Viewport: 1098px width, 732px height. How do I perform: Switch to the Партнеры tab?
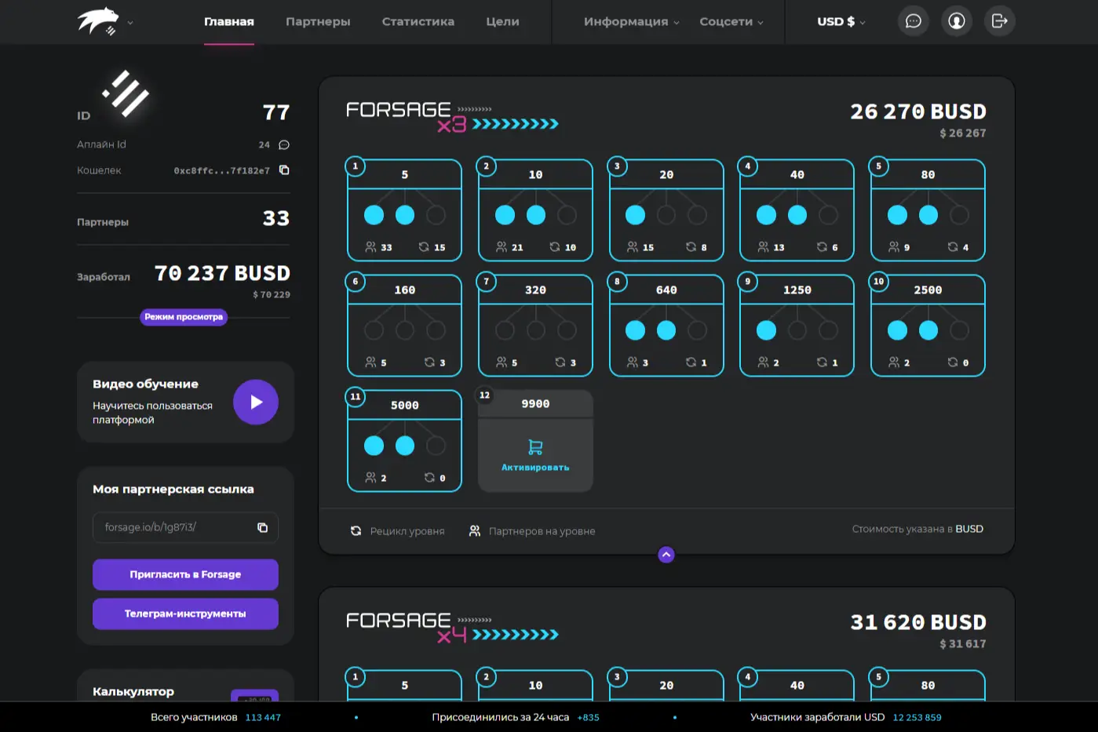[318, 22]
